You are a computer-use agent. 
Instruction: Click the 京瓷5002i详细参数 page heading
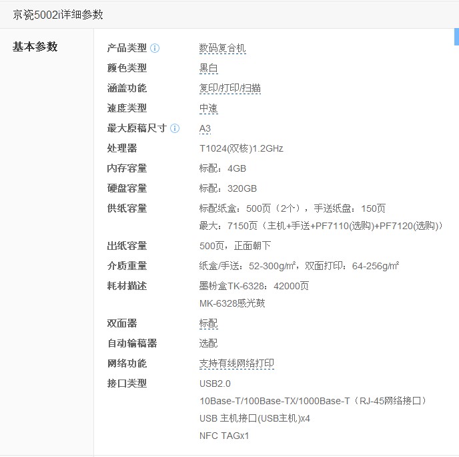tap(58, 15)
